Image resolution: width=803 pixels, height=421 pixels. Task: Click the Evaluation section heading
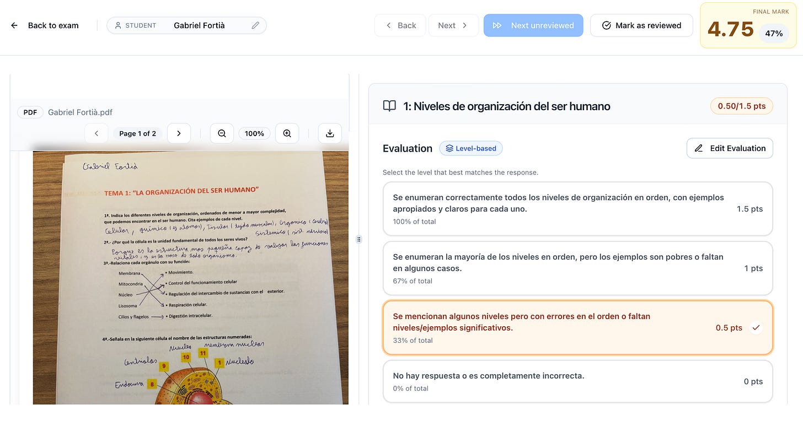coord(408,148)
